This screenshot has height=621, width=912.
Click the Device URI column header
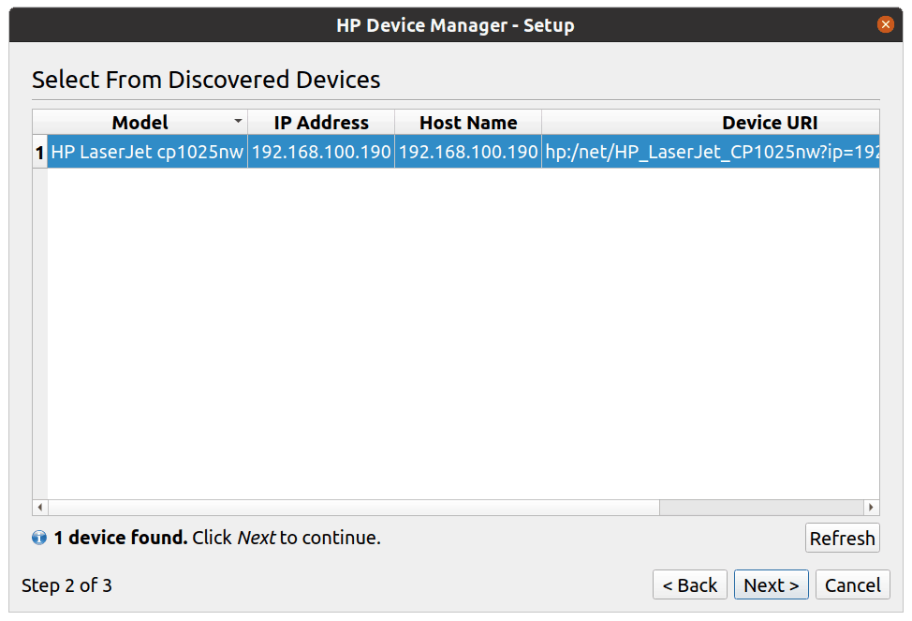pos(711,122)
